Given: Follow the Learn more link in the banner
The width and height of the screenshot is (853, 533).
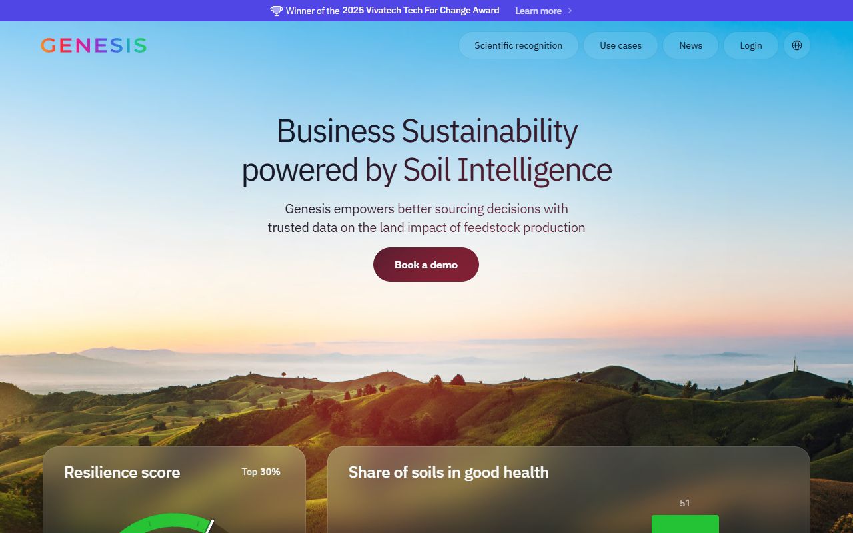Looking at the screenshot, I should [538, 11].
